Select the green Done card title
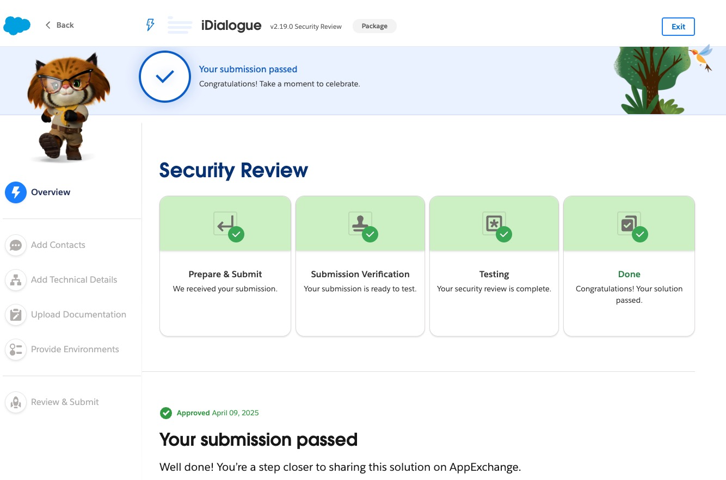Viewport: 726px width, 480px height. pyautogui.click(x=629, y=275)
